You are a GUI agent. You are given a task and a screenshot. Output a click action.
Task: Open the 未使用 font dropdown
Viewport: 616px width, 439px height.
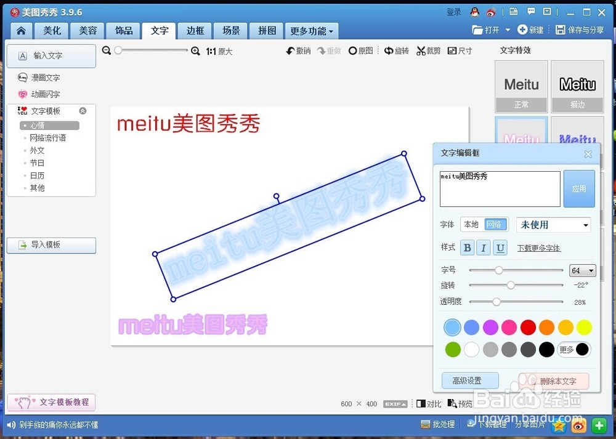553,224
